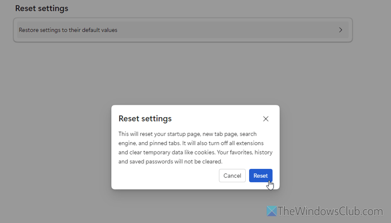Viewport: 391px width, 223px height.
Task: Click the dialog line mentioning cookies
Action: click(195, 152)
